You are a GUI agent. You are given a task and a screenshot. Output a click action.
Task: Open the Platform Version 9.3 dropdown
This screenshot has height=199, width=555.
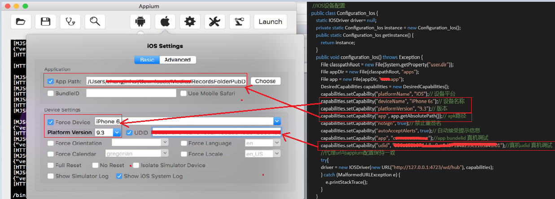[x=118, y=133]
